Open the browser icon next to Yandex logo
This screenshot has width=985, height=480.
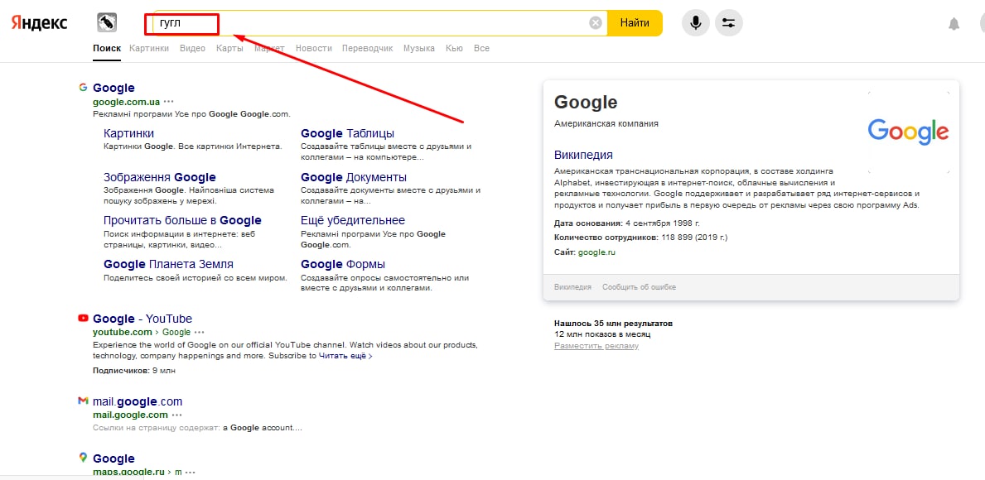pos(108,23)
